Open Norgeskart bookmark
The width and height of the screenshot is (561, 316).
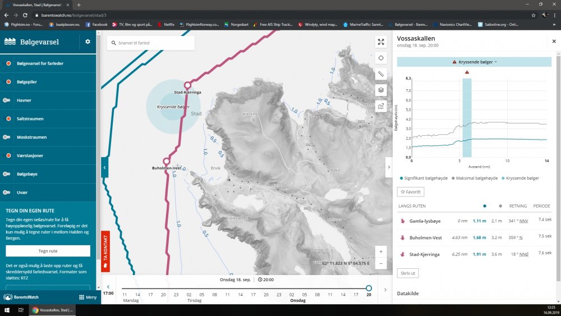click(x=236, y=25)
